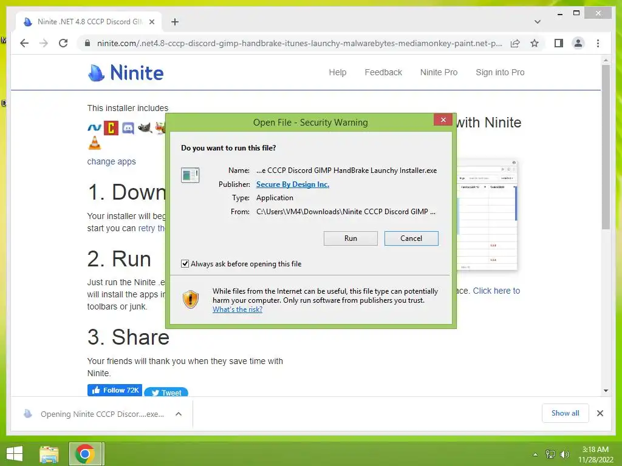Click the change apps link
Image resolution: width=622 pixels, height=466 pixels.
tap(112, 161)
